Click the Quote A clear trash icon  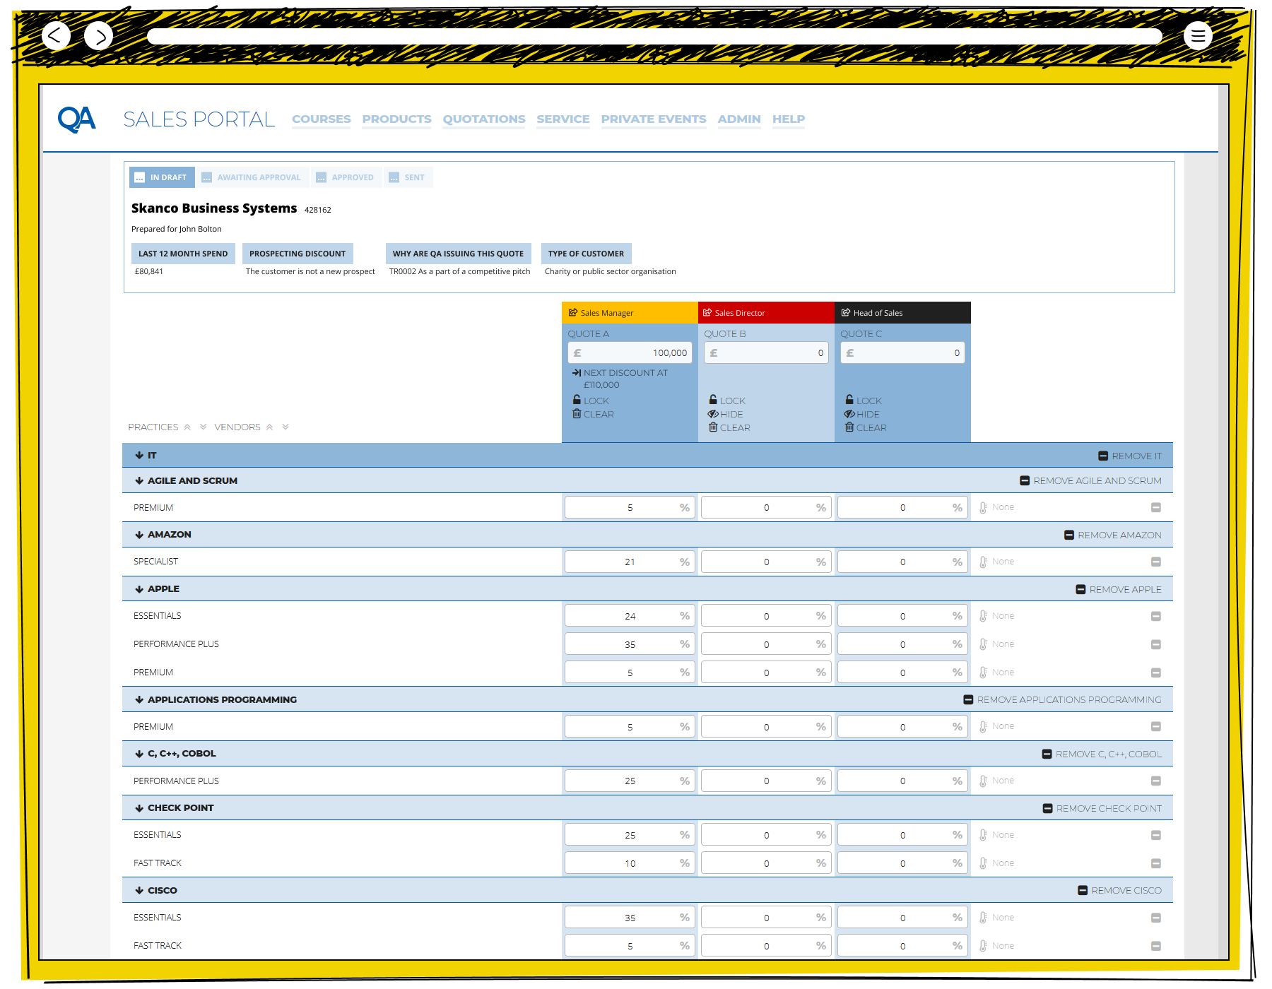(577, 414)
